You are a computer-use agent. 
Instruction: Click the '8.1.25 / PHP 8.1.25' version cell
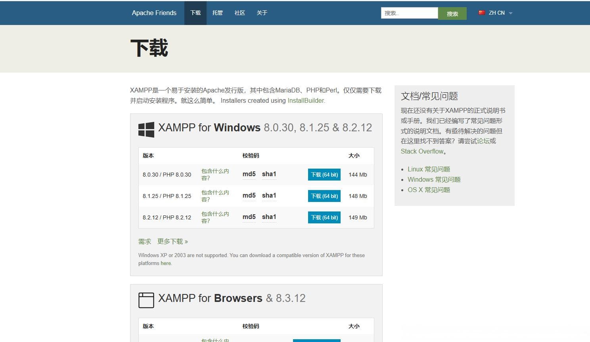[x=167, y=196]
